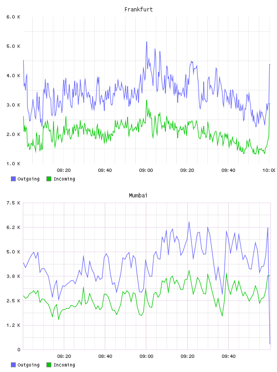The width and height of the screenshot is (277, 372).
Task: Click the green Incoming swatch in Frankfurt legend
Action: point(49,179)
